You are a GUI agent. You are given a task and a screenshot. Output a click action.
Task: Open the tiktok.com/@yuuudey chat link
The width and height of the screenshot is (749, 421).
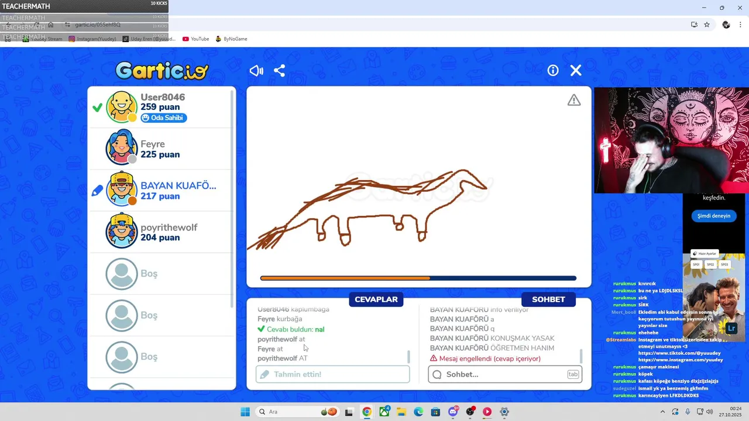click(679, 353)
